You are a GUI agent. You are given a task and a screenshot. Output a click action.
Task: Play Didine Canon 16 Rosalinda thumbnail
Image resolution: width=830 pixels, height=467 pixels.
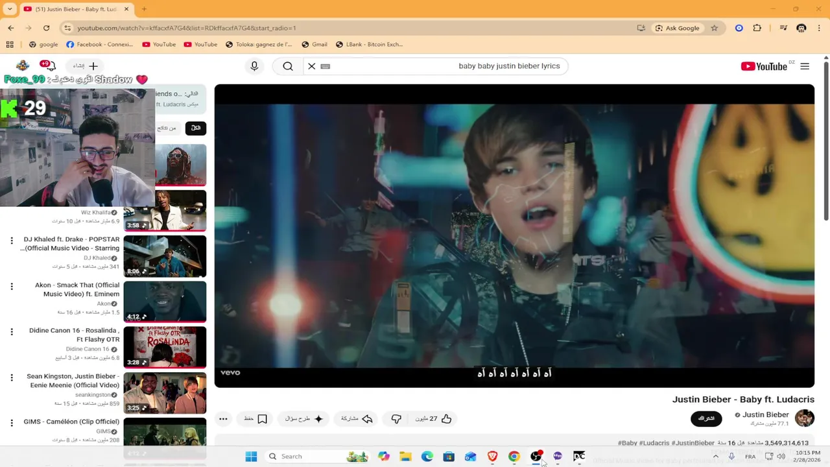[165, 347]
